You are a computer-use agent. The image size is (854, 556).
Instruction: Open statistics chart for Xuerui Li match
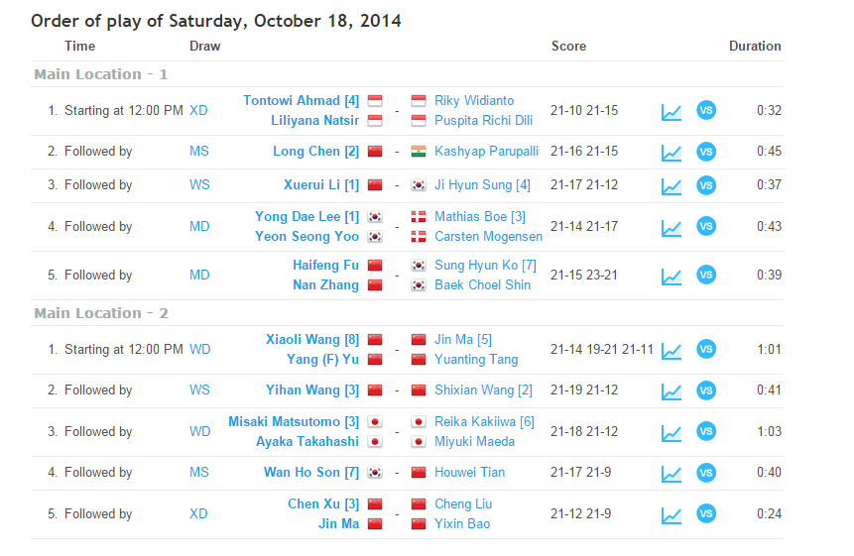point(671,185)
